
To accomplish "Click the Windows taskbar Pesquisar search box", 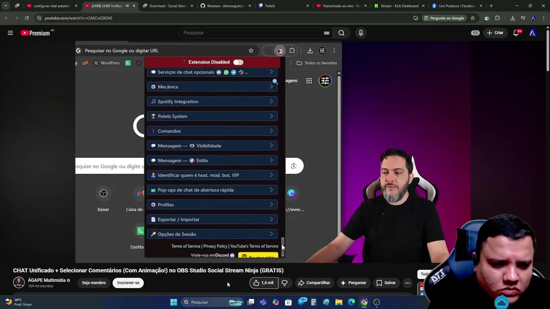I will pos(213,302).
